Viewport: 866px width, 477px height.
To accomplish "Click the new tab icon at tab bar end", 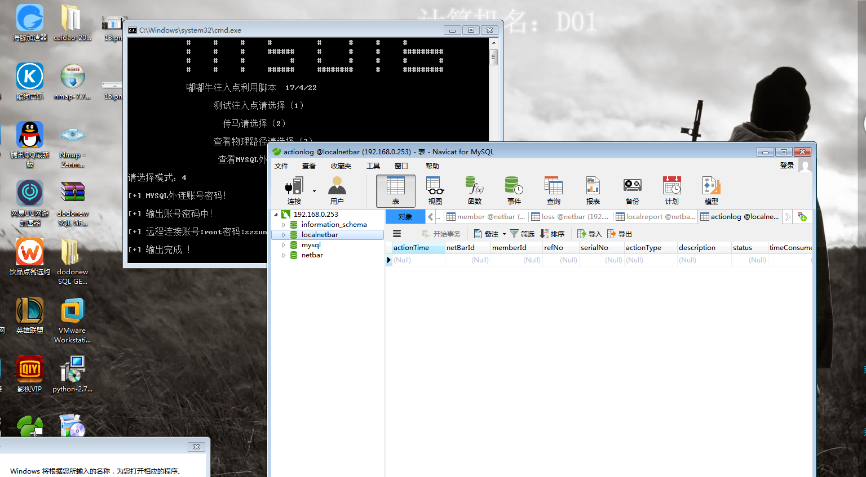I will coord(802,217).
